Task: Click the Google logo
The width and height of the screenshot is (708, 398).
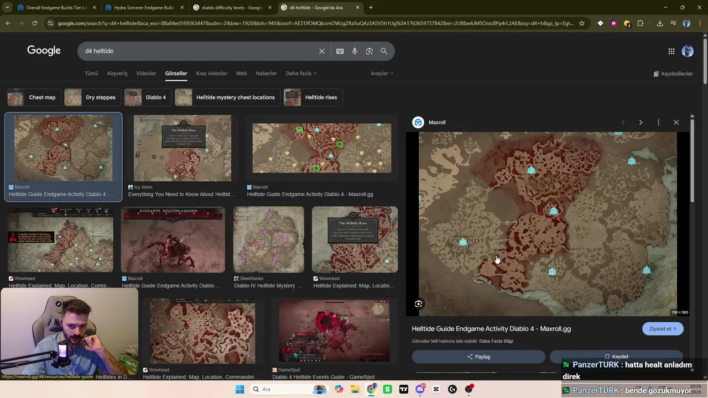Action: 44,51
